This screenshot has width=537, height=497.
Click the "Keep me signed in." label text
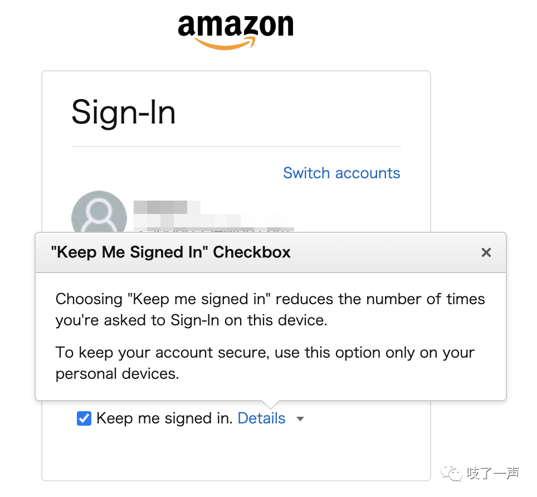tap(164, 418)
